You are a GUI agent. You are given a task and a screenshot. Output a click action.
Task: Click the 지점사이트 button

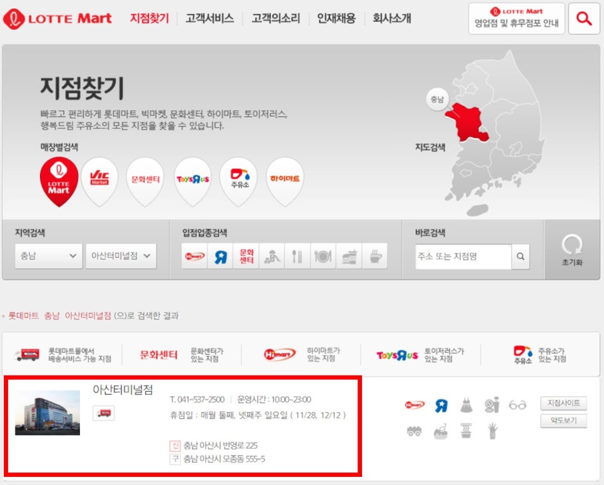click(x=563, y=403)
